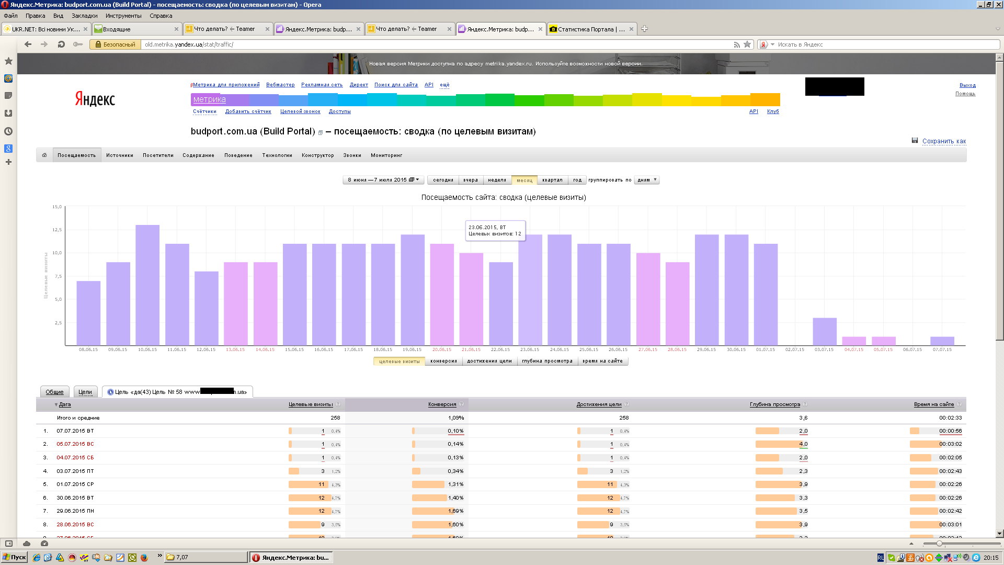Launch Firefox from the quick launch bar
1004x565 pixels.
coord(144,558)
